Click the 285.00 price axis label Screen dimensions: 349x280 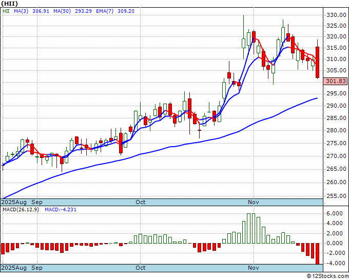(336, 118)
